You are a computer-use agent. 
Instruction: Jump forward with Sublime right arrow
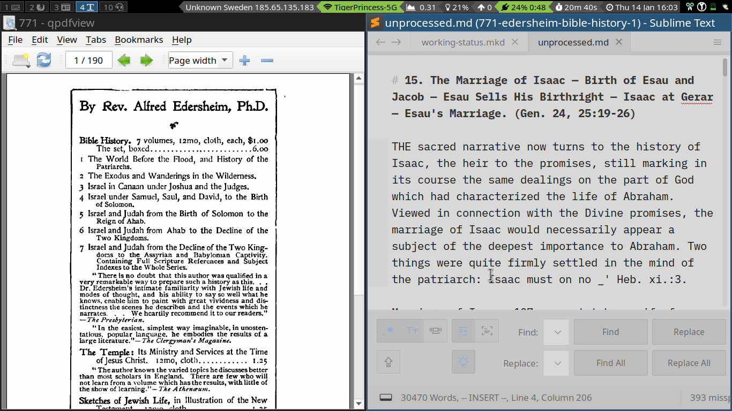click(x=397, y=42)
